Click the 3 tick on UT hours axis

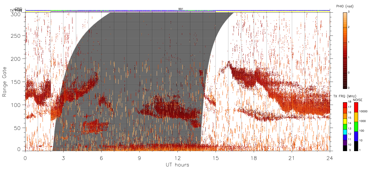click(x=63, y=158)
